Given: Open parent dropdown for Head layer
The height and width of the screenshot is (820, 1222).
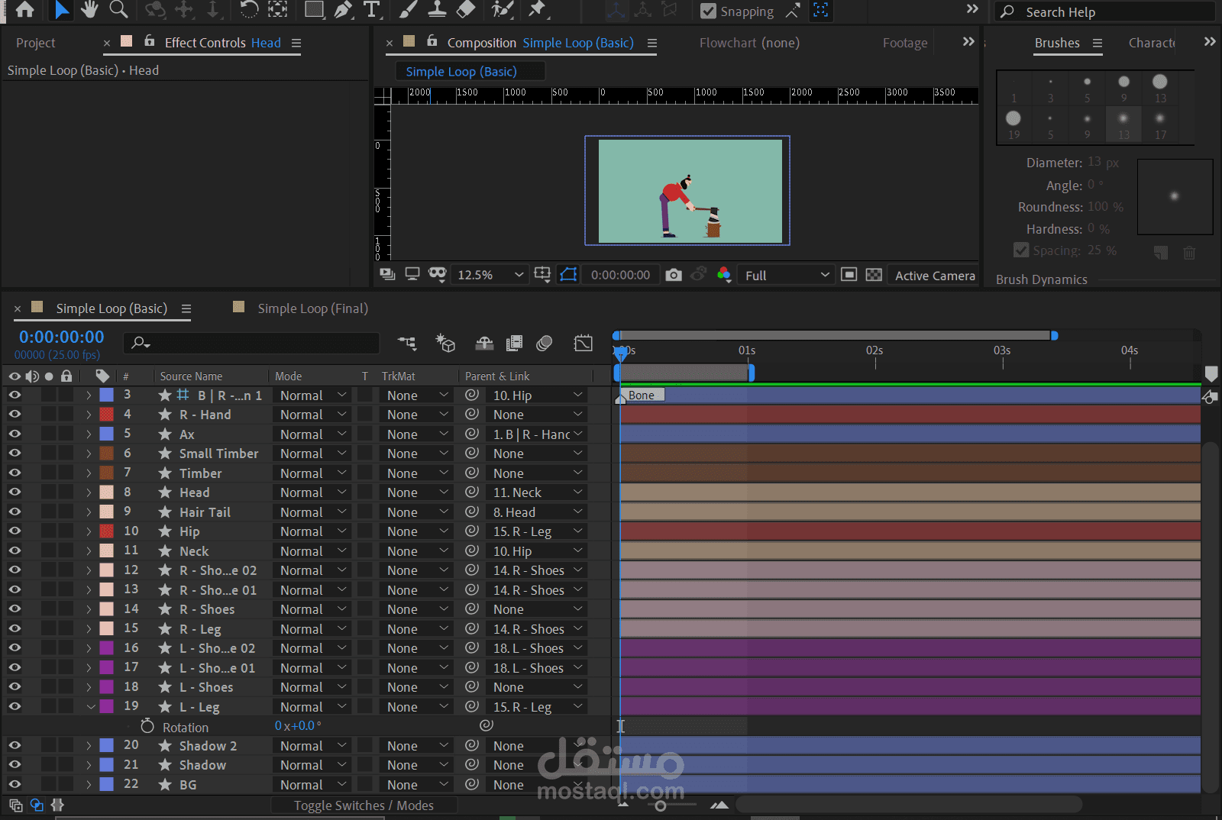Looking at the screenshot, I should (x=537, y=492).
